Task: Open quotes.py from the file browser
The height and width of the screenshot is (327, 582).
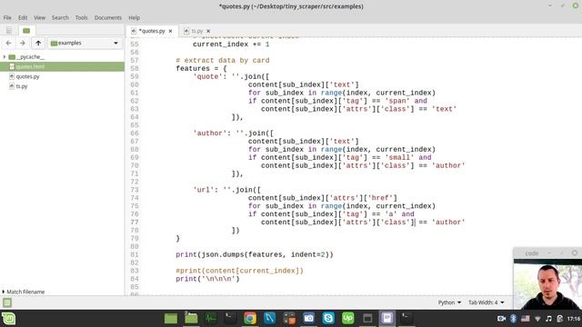Action: pyautogui.click(x=27, y=76)
